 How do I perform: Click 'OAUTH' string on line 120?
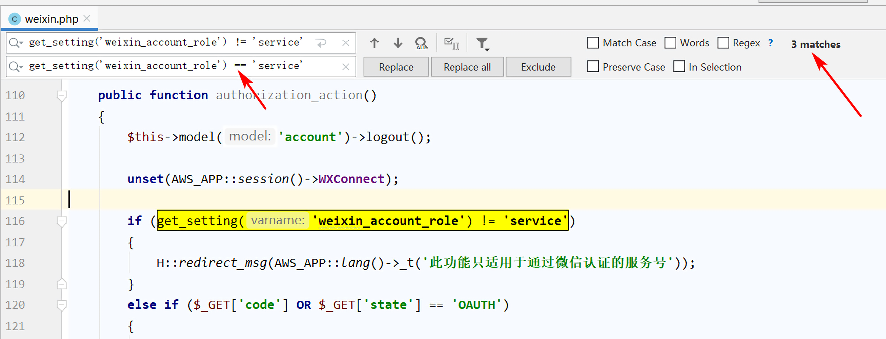476,305
